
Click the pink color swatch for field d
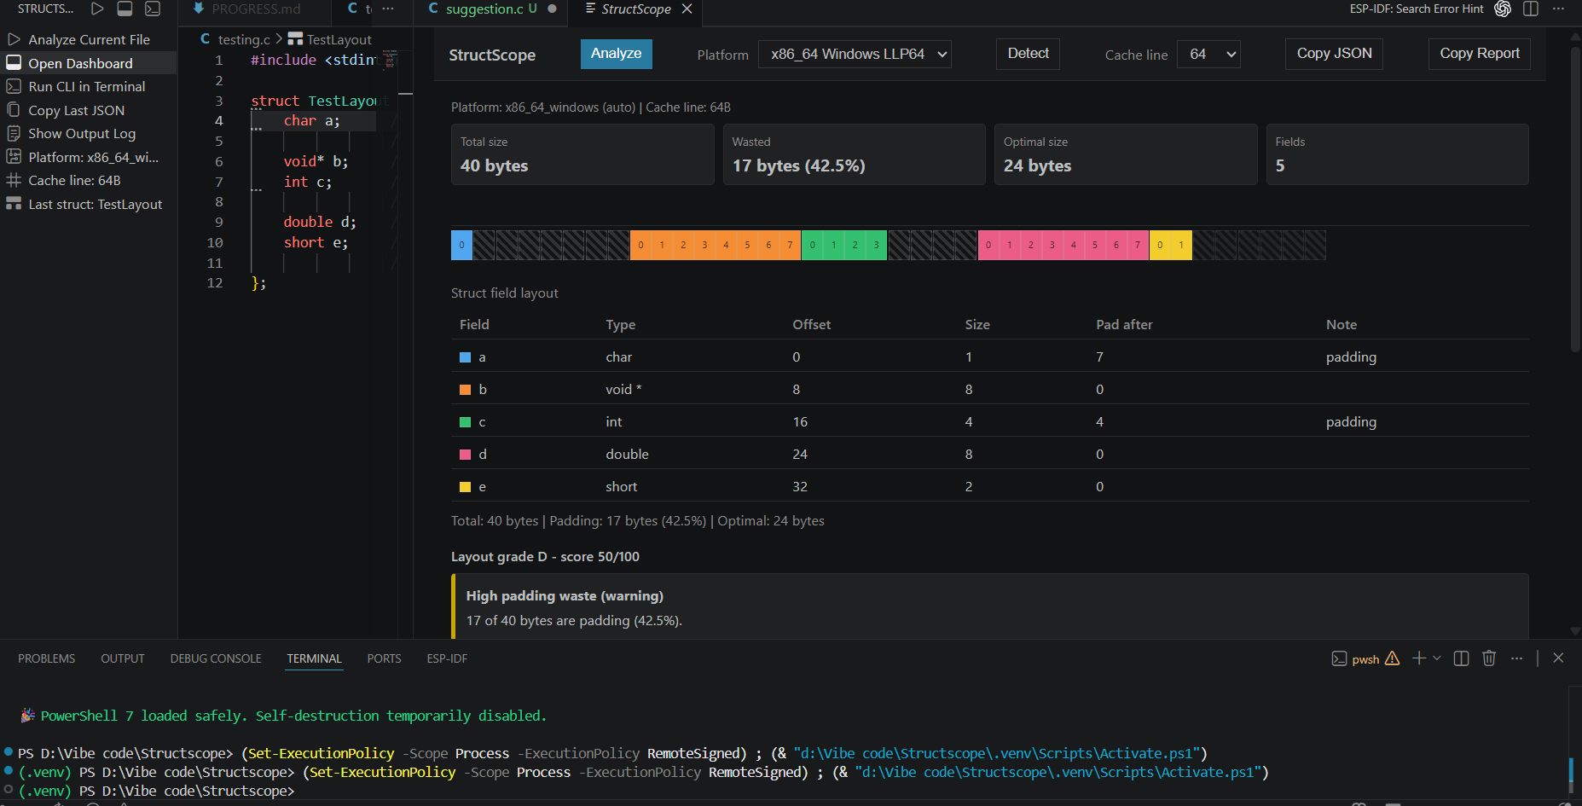[x=465, y=455]
